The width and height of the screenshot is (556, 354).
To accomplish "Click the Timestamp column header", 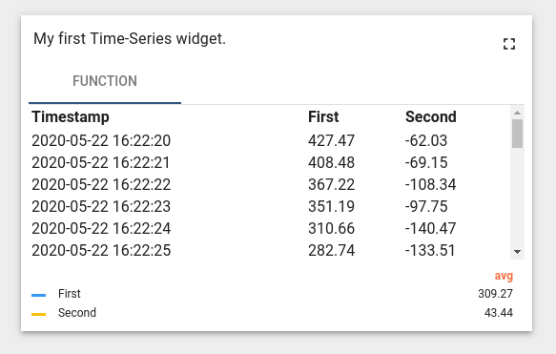I will pyautogui.click(x=71, y=116).
